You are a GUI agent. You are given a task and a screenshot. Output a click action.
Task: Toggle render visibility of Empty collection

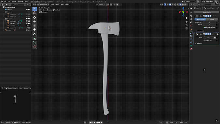pyautogui.click(x=29, y=30)
